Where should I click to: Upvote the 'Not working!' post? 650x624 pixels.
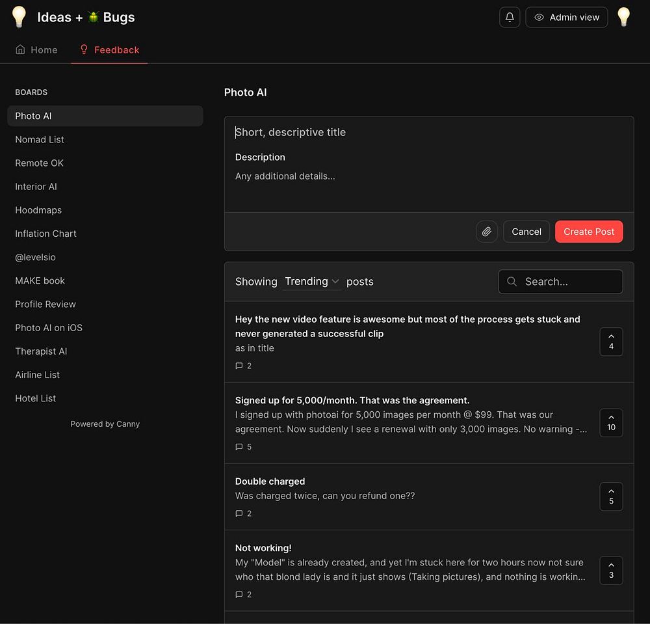click(611, 570)
